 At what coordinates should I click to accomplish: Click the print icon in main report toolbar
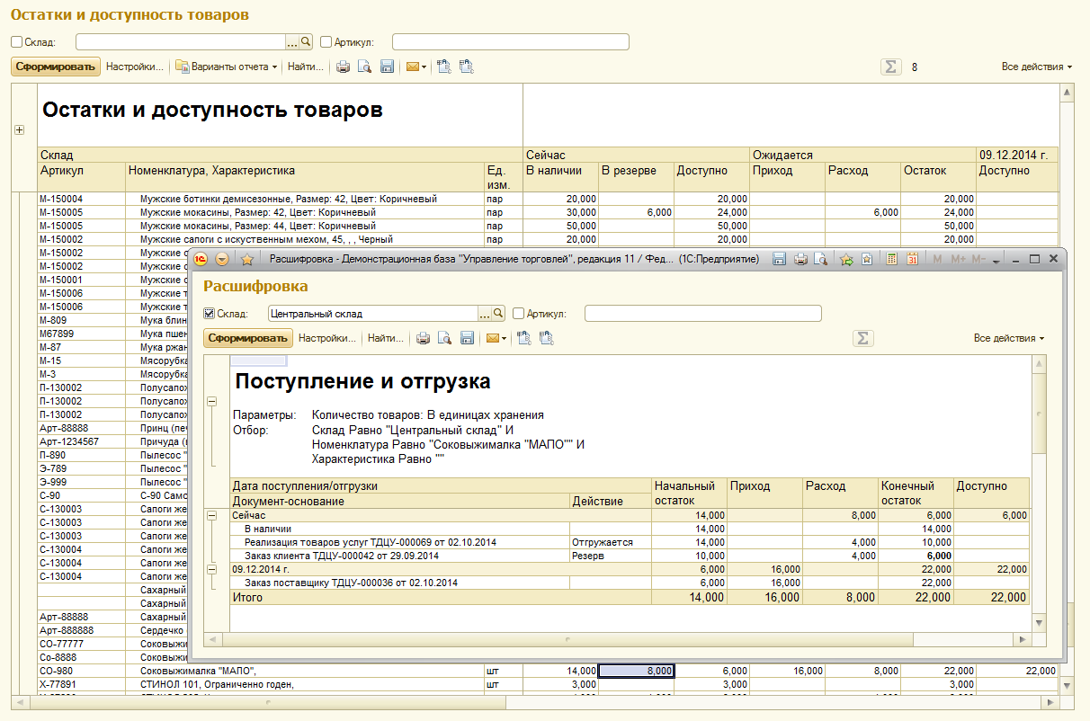point(343,67)
